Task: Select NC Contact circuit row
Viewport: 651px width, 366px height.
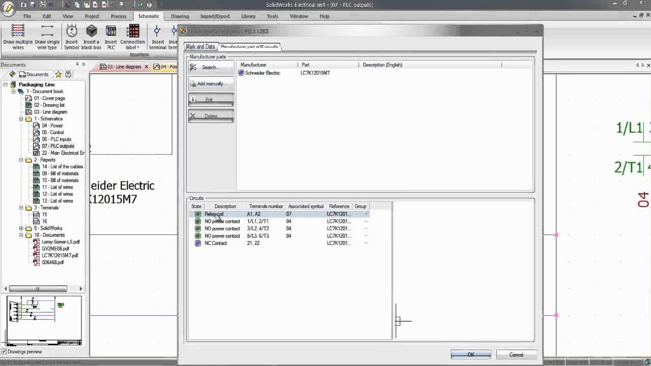Action: (x=279, y=243)
